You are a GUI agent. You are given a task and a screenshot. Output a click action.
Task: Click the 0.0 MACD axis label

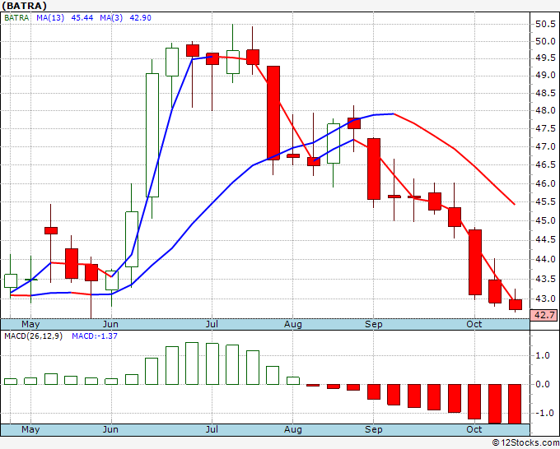[x=542, y=385]
